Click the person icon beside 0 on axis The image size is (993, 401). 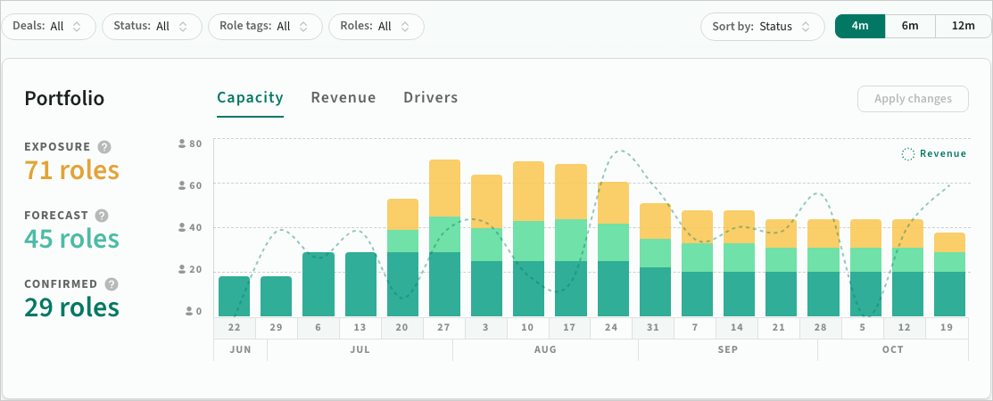[x=189, y=311]
